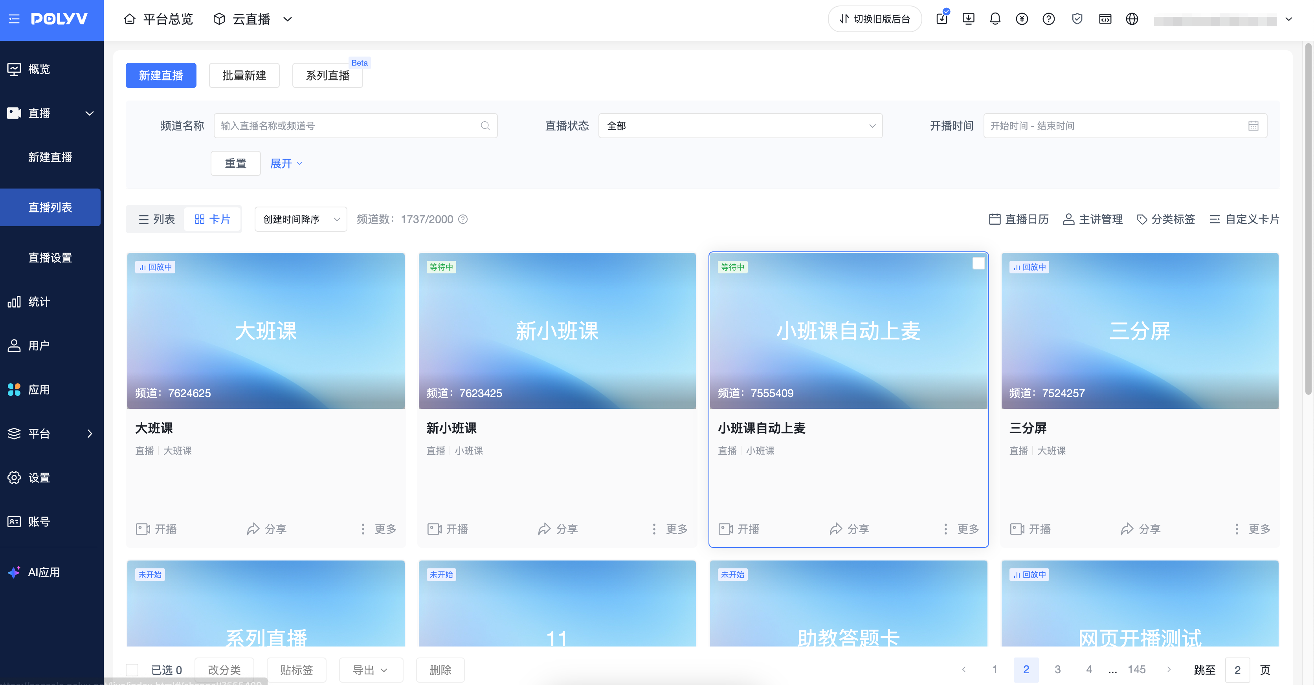Open more options for 小班课自动上麦 card
The image size is (1314, 685).
pyautogui.click(x=961, y=529)
